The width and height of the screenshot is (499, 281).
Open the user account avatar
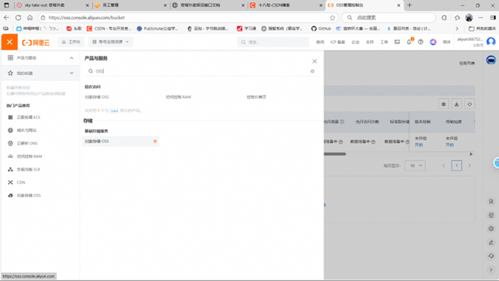491,41
